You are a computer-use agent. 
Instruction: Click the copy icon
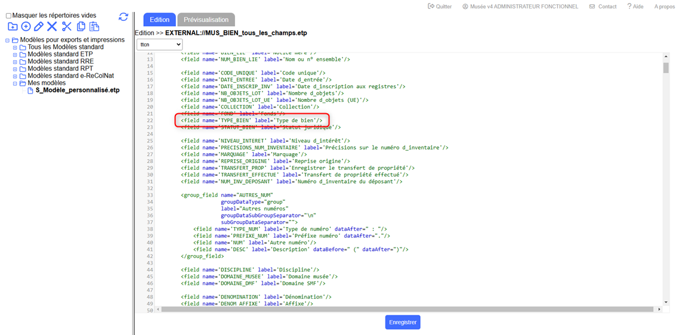(x=81, y=27)
